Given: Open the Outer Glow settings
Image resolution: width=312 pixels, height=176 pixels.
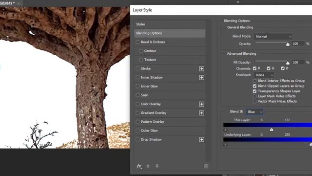Looking at the screenshot, I should point(149,131).
